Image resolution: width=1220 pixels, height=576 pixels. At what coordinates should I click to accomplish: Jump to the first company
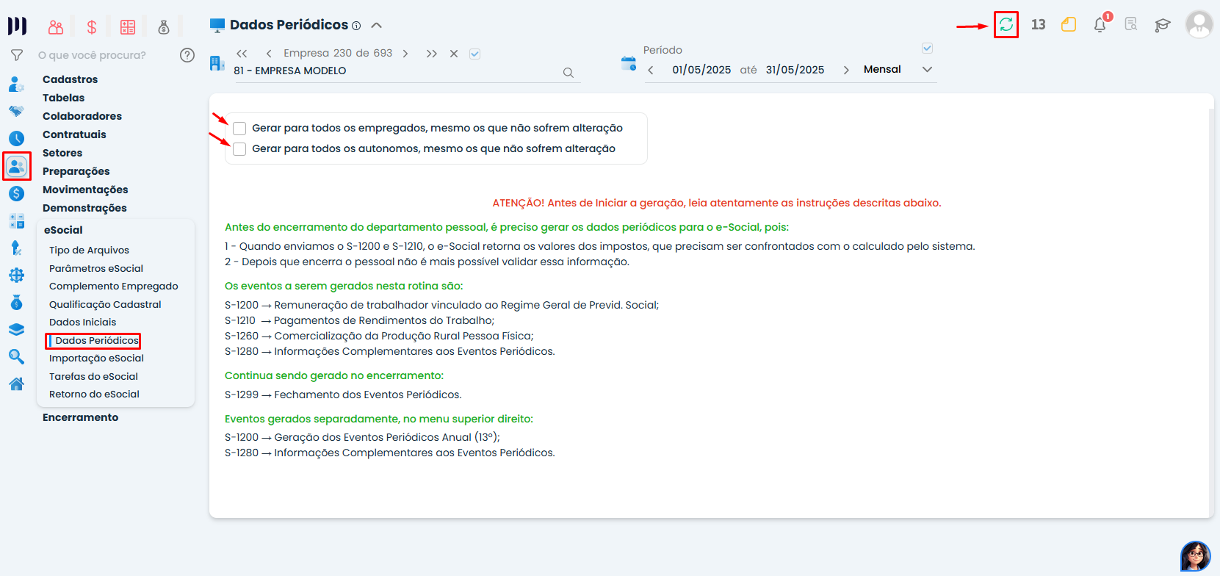pos(242,54)
